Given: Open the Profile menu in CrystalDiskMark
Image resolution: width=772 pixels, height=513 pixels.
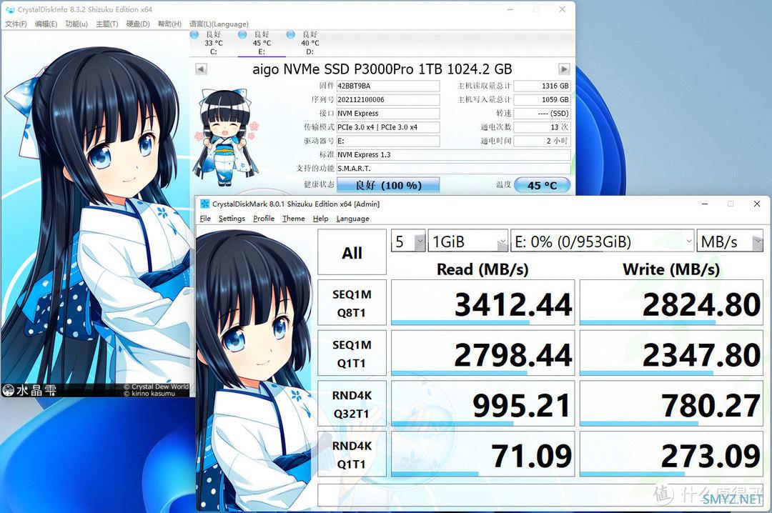Looking at the screenshot, I should pyautogui.click(x=264, y=219).
